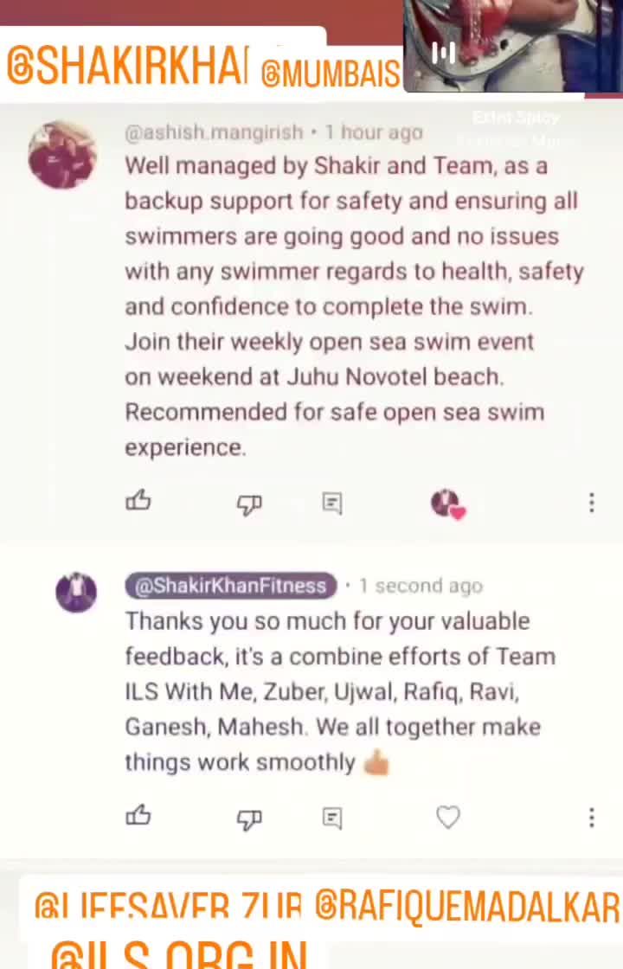
Task: Reply to the ShakirKhanFitness comment
Action: pos(332,818)
